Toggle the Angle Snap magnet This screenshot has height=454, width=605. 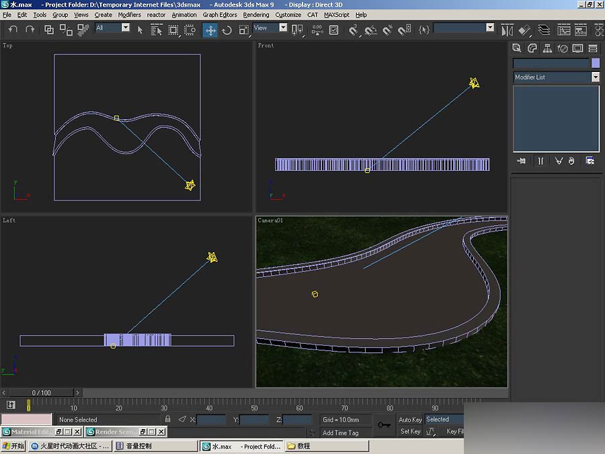point(370,30)
